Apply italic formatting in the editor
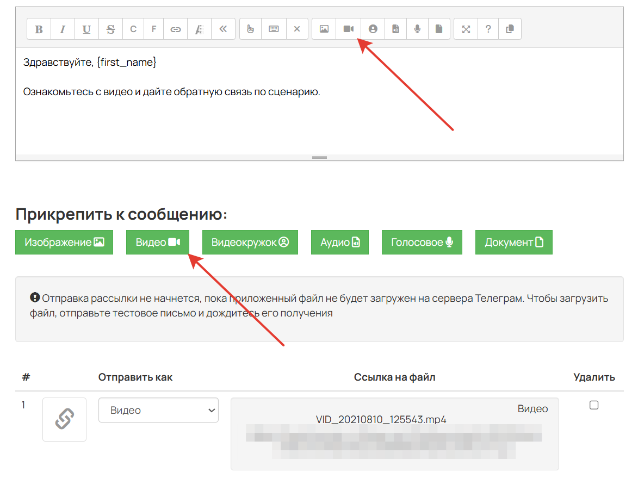The width and height of the screenshot is (638, 478). tap(63, 29)
